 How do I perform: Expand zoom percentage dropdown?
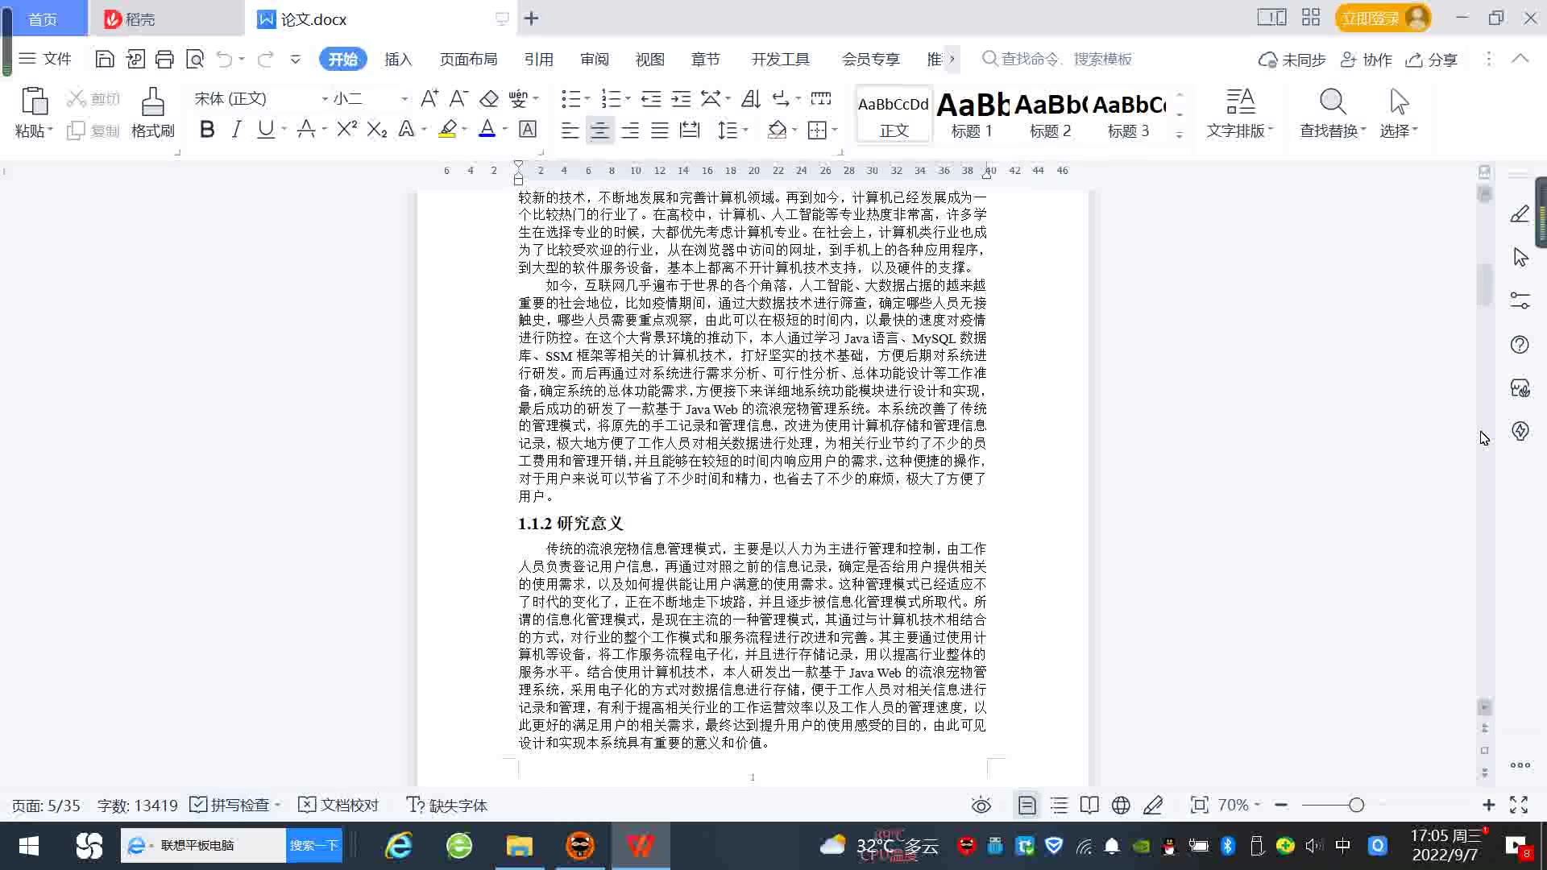[x=1257, y=805]
